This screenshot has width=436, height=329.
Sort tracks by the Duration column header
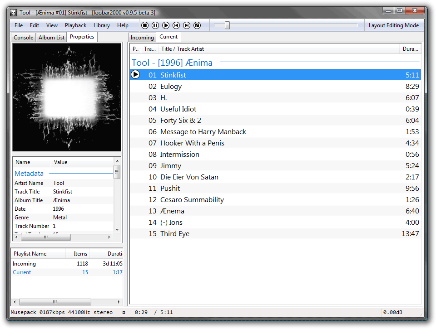coord(410,49)
